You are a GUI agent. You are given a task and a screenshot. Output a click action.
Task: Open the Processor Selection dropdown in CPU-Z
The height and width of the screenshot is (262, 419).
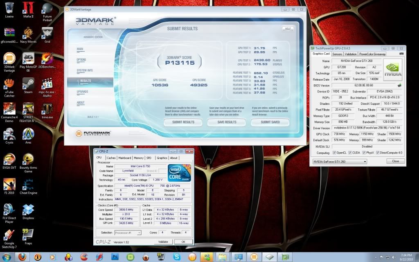[x=128, y=233]
